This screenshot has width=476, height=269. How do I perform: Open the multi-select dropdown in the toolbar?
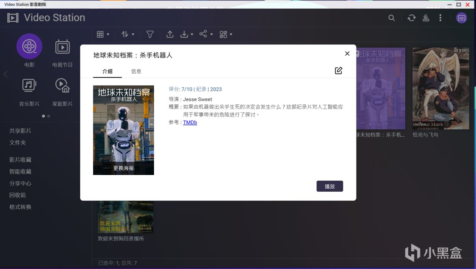coord(226,34)
